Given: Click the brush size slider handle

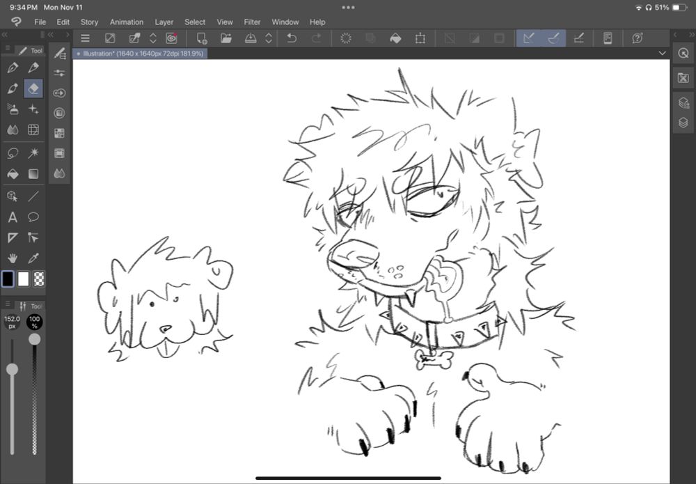Looking at the screenshot, I should [12, 369].
